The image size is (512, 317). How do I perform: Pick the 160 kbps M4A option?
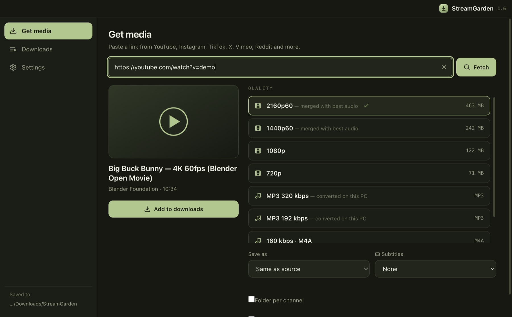click(x=369, y=237)
